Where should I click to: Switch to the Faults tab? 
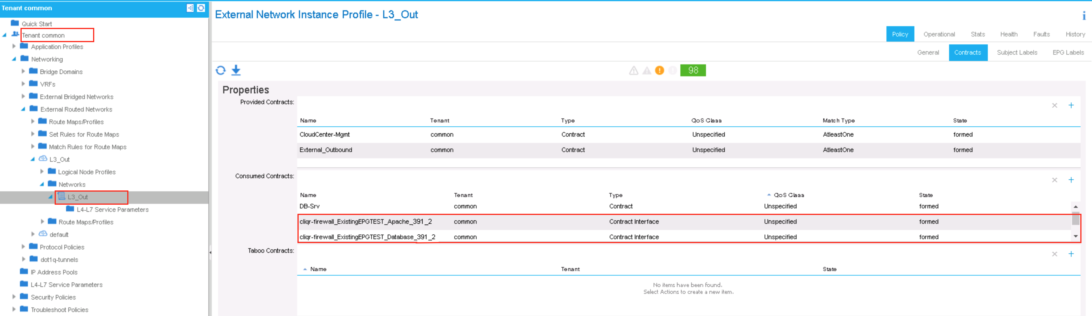tap(1041, 34)
